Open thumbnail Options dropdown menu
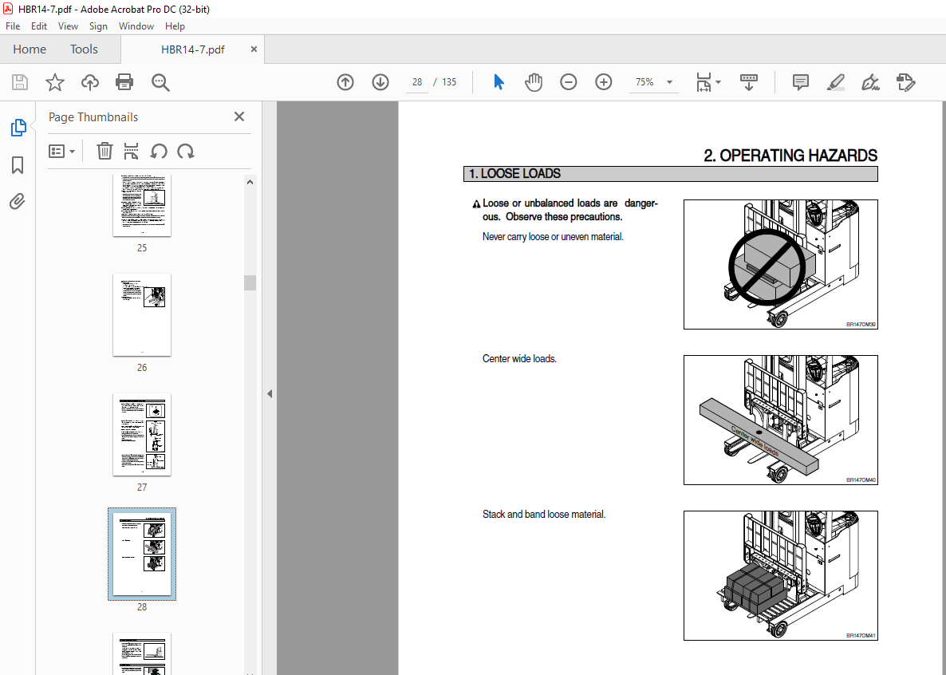 pos(61,151)
